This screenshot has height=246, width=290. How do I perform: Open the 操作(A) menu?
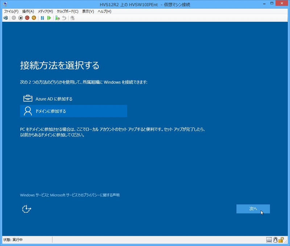(28, 12)
